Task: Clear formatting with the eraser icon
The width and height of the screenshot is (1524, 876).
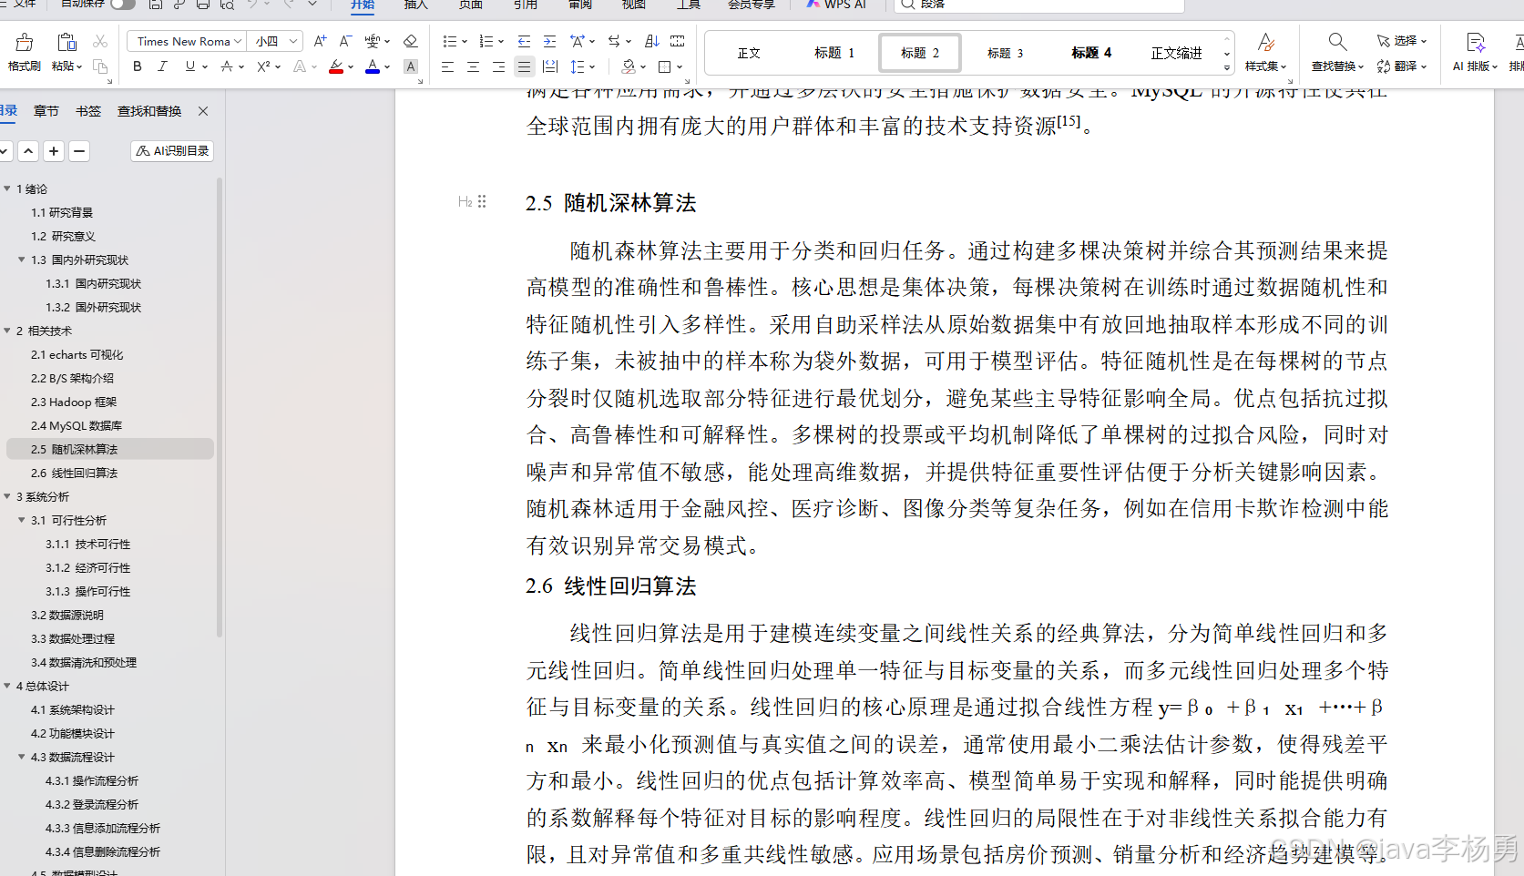Action: 411,41
